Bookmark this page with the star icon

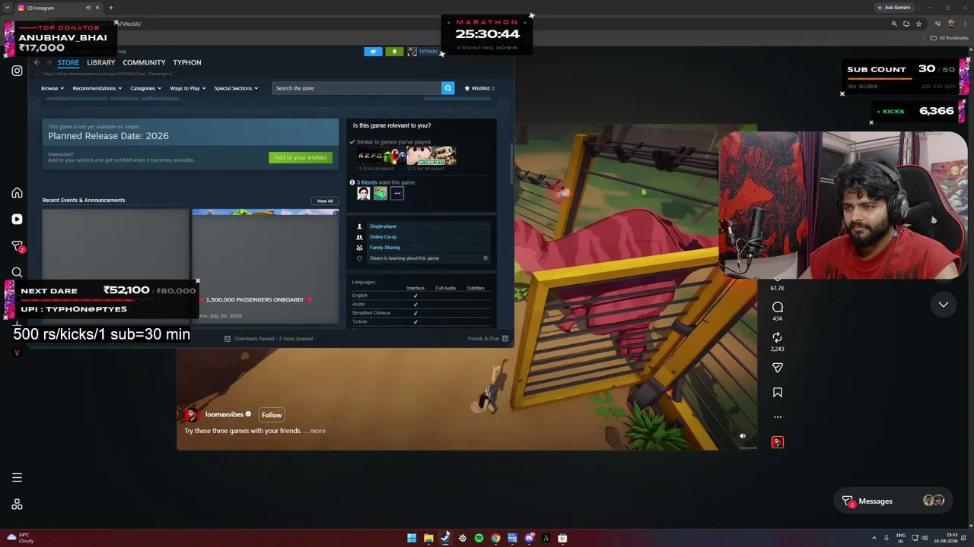pyautogui.click(x=918, y=24)
